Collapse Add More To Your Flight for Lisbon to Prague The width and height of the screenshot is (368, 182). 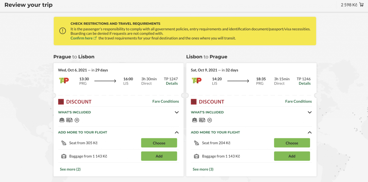[309, 132]
